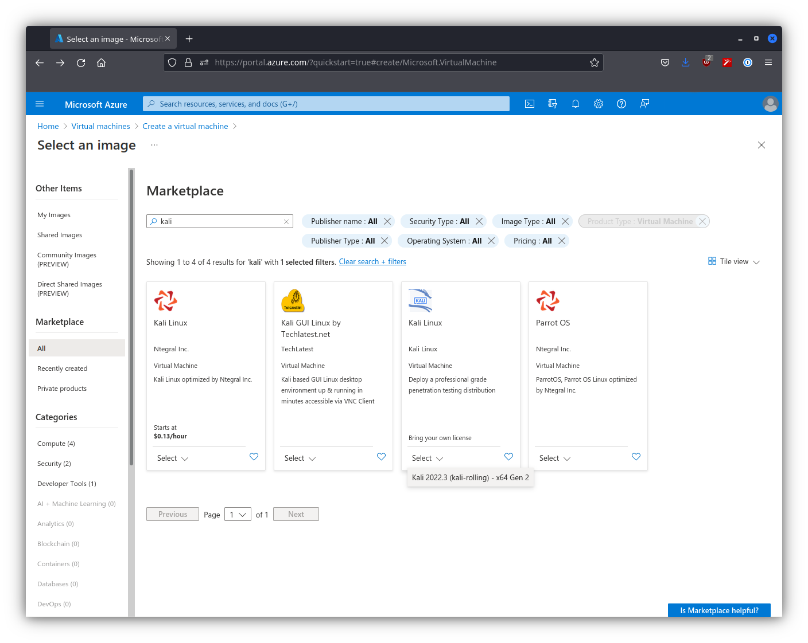Click the Firefox downloads icon
Viewport: 808px width, 643px height.
click(x=685, y=62)
